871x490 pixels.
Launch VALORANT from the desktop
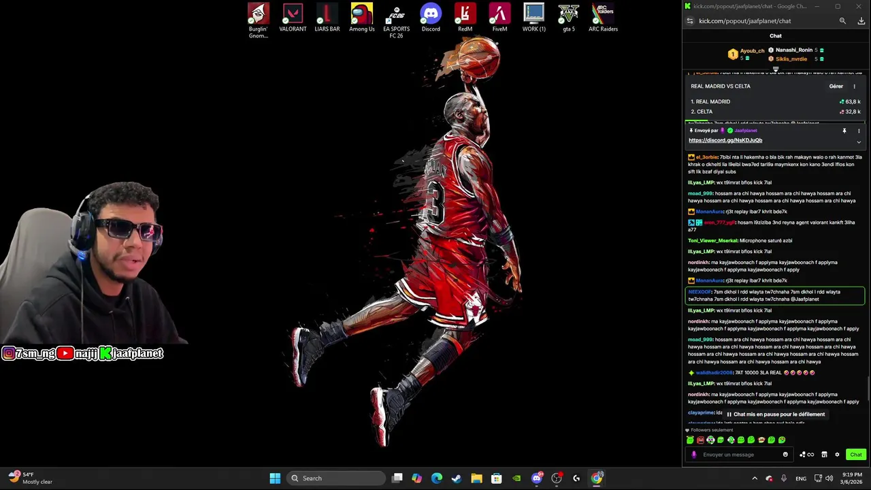coord(293,18)
